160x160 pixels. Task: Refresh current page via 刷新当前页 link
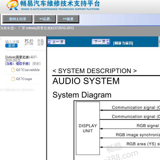point(123,43)
